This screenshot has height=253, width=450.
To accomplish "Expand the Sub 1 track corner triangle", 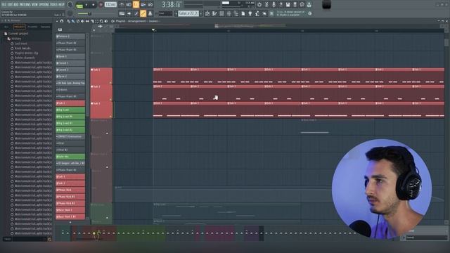I will (x=110, y=83).
